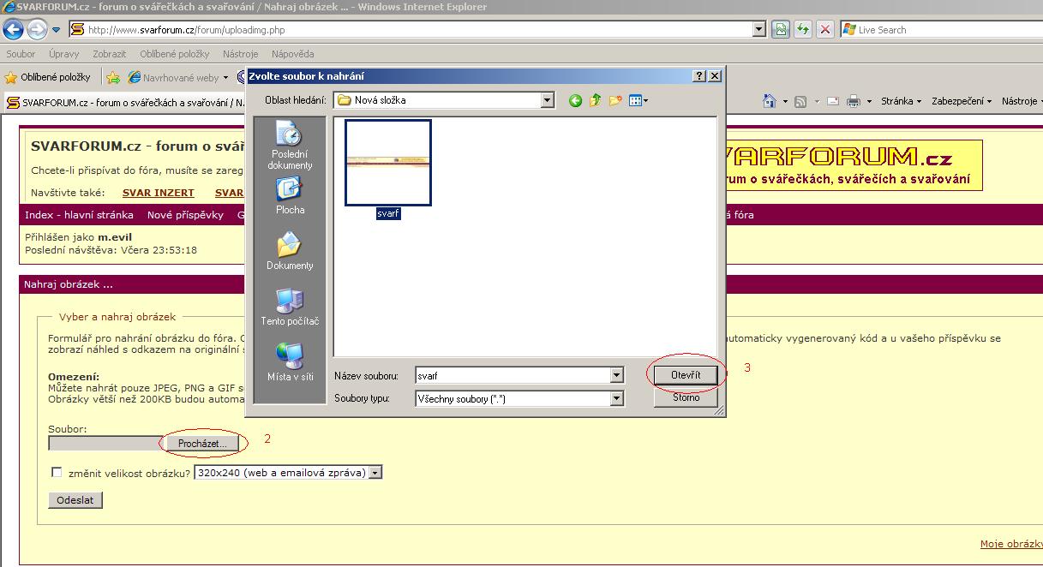
Task: Stop page loading with the red X
Action: click(x=825, y=29)
